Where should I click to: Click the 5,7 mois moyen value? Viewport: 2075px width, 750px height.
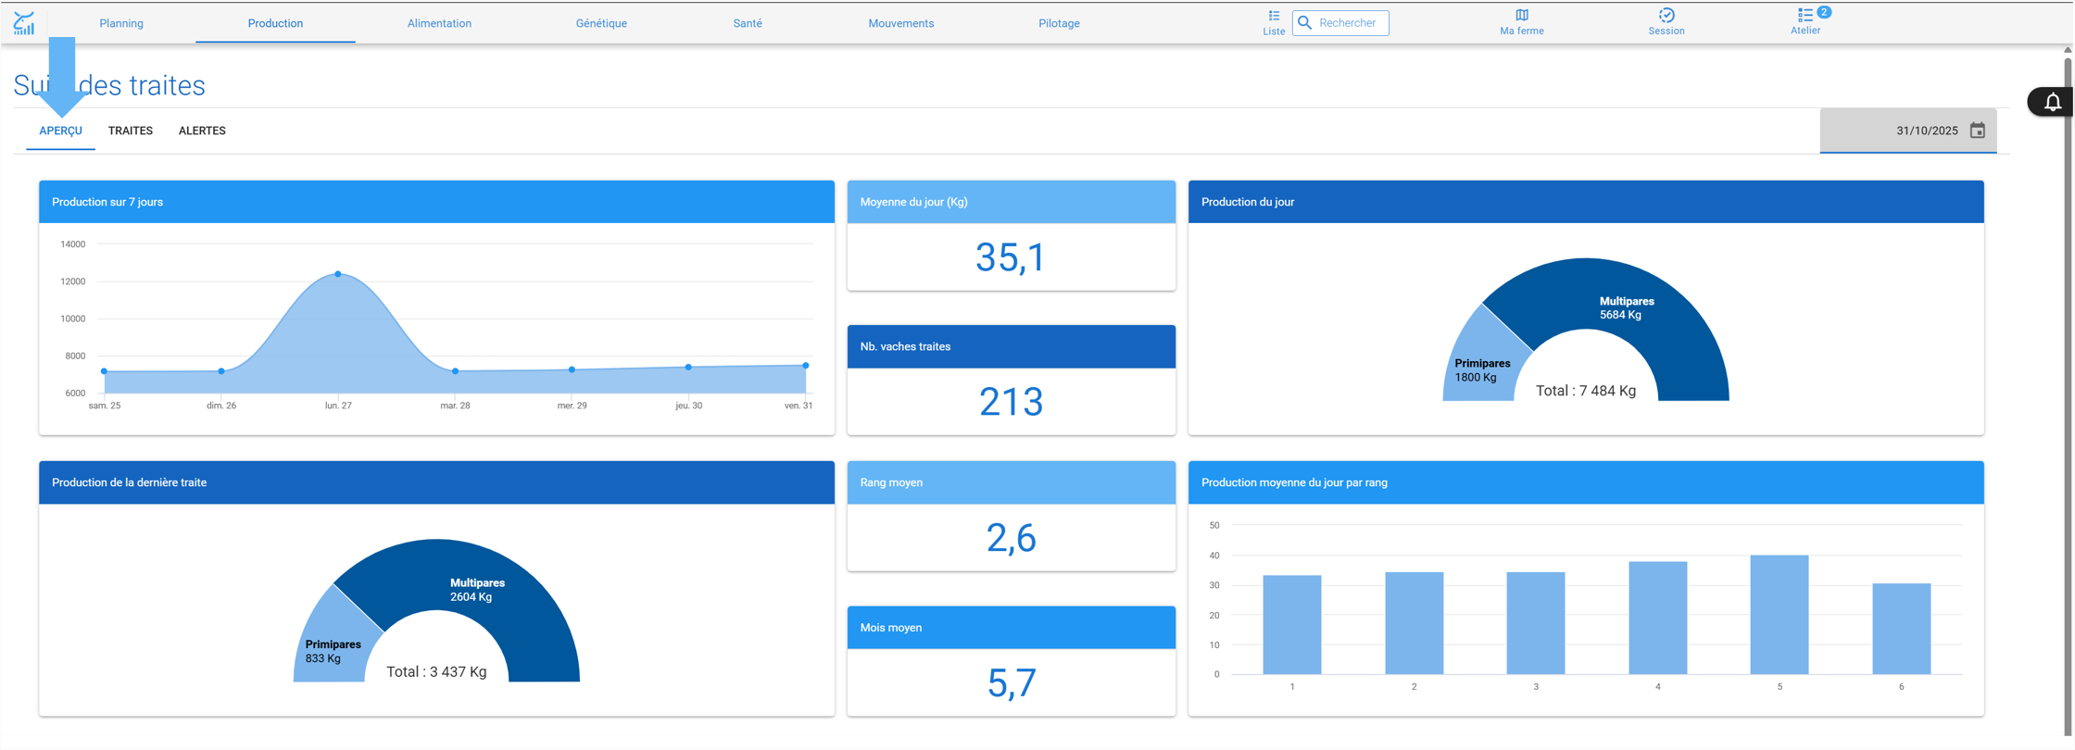(1011, 683)
